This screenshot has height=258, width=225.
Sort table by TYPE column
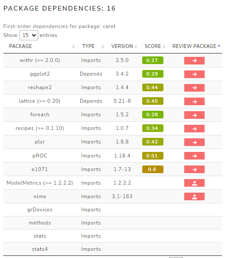(x=88, y=46)
